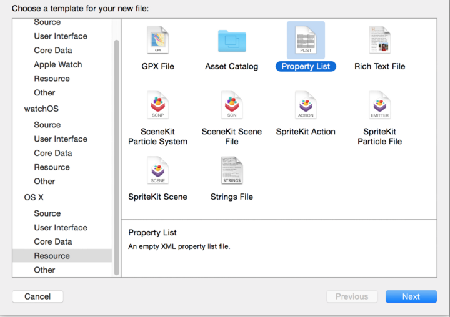Click the sidebar vertical scrollbar
The height and width of the screenshot is (317, 450).
pyautogui.click(x=116, y=156)
